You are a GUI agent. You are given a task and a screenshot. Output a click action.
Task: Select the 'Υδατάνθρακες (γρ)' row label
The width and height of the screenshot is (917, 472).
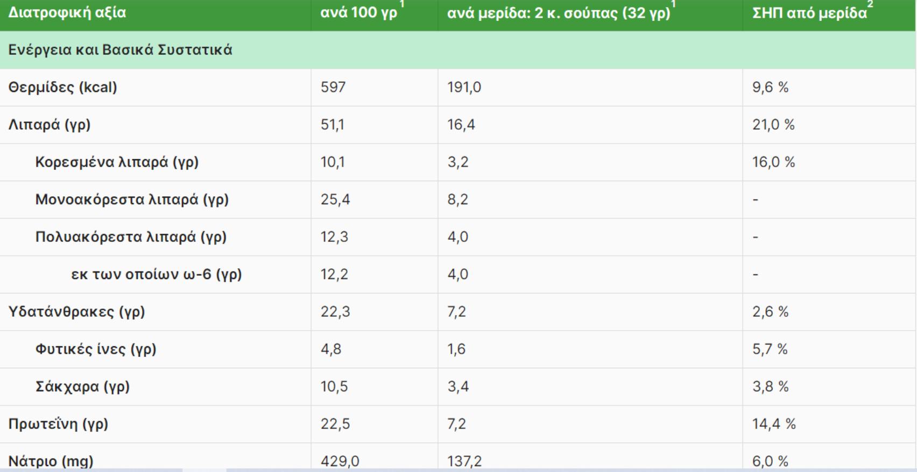(76, 312)
